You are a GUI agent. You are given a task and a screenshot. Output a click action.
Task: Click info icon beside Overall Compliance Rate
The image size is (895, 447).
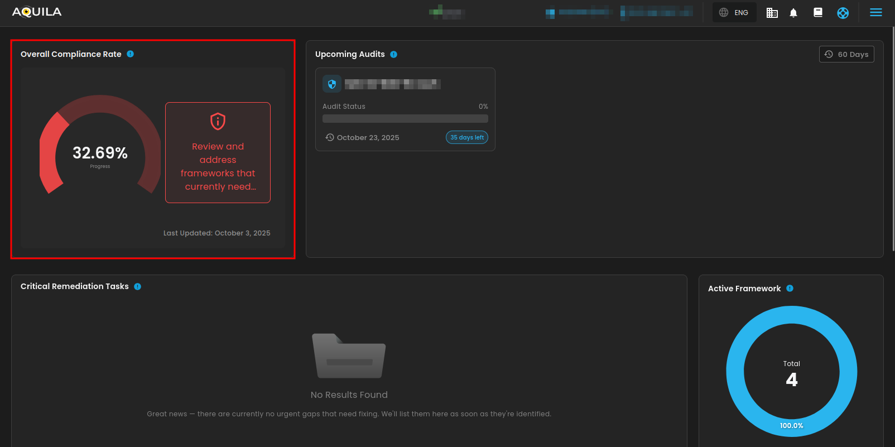pyautogui.click(x=130, y=54)
